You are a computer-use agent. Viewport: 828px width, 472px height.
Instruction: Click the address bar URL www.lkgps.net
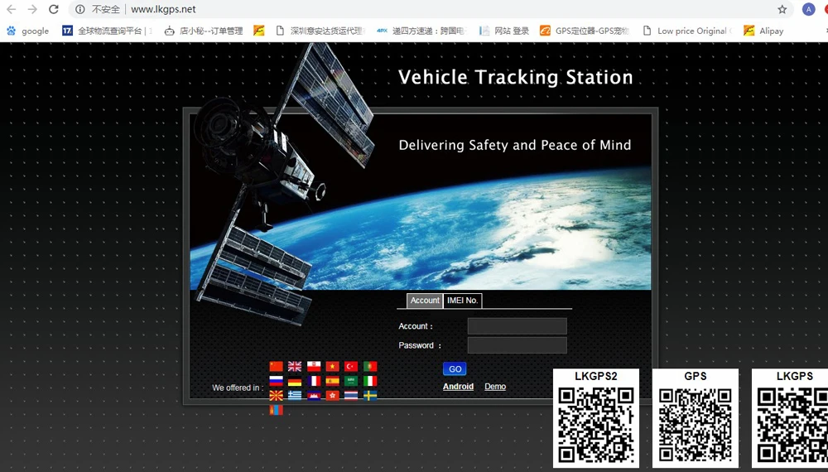(163, 9)
